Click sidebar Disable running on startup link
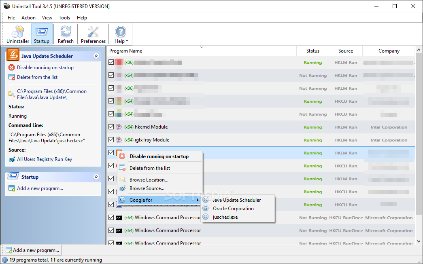This screenshot has height=264, width=423. 45,68
